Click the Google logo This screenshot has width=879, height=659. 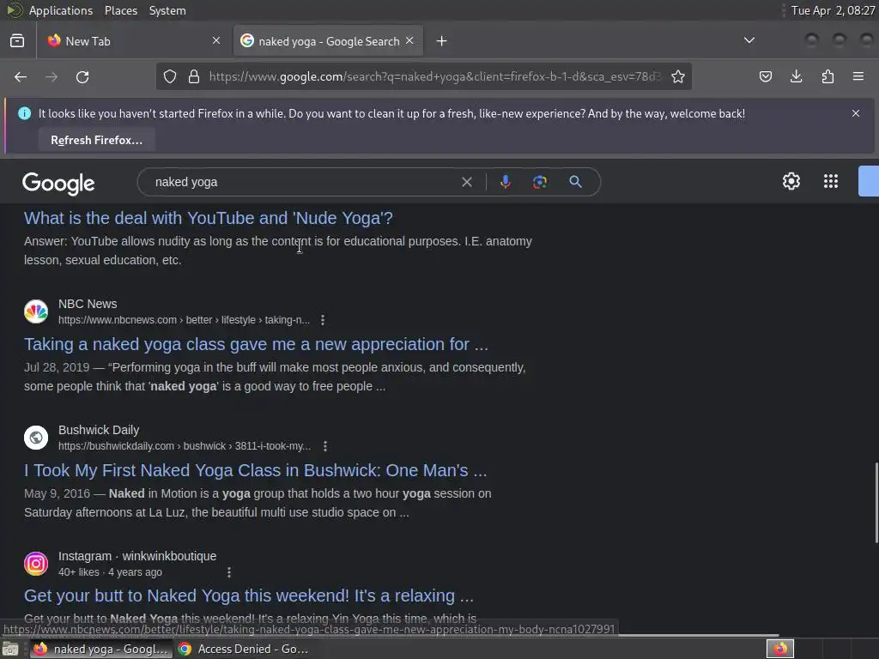[x=58, y=184]
